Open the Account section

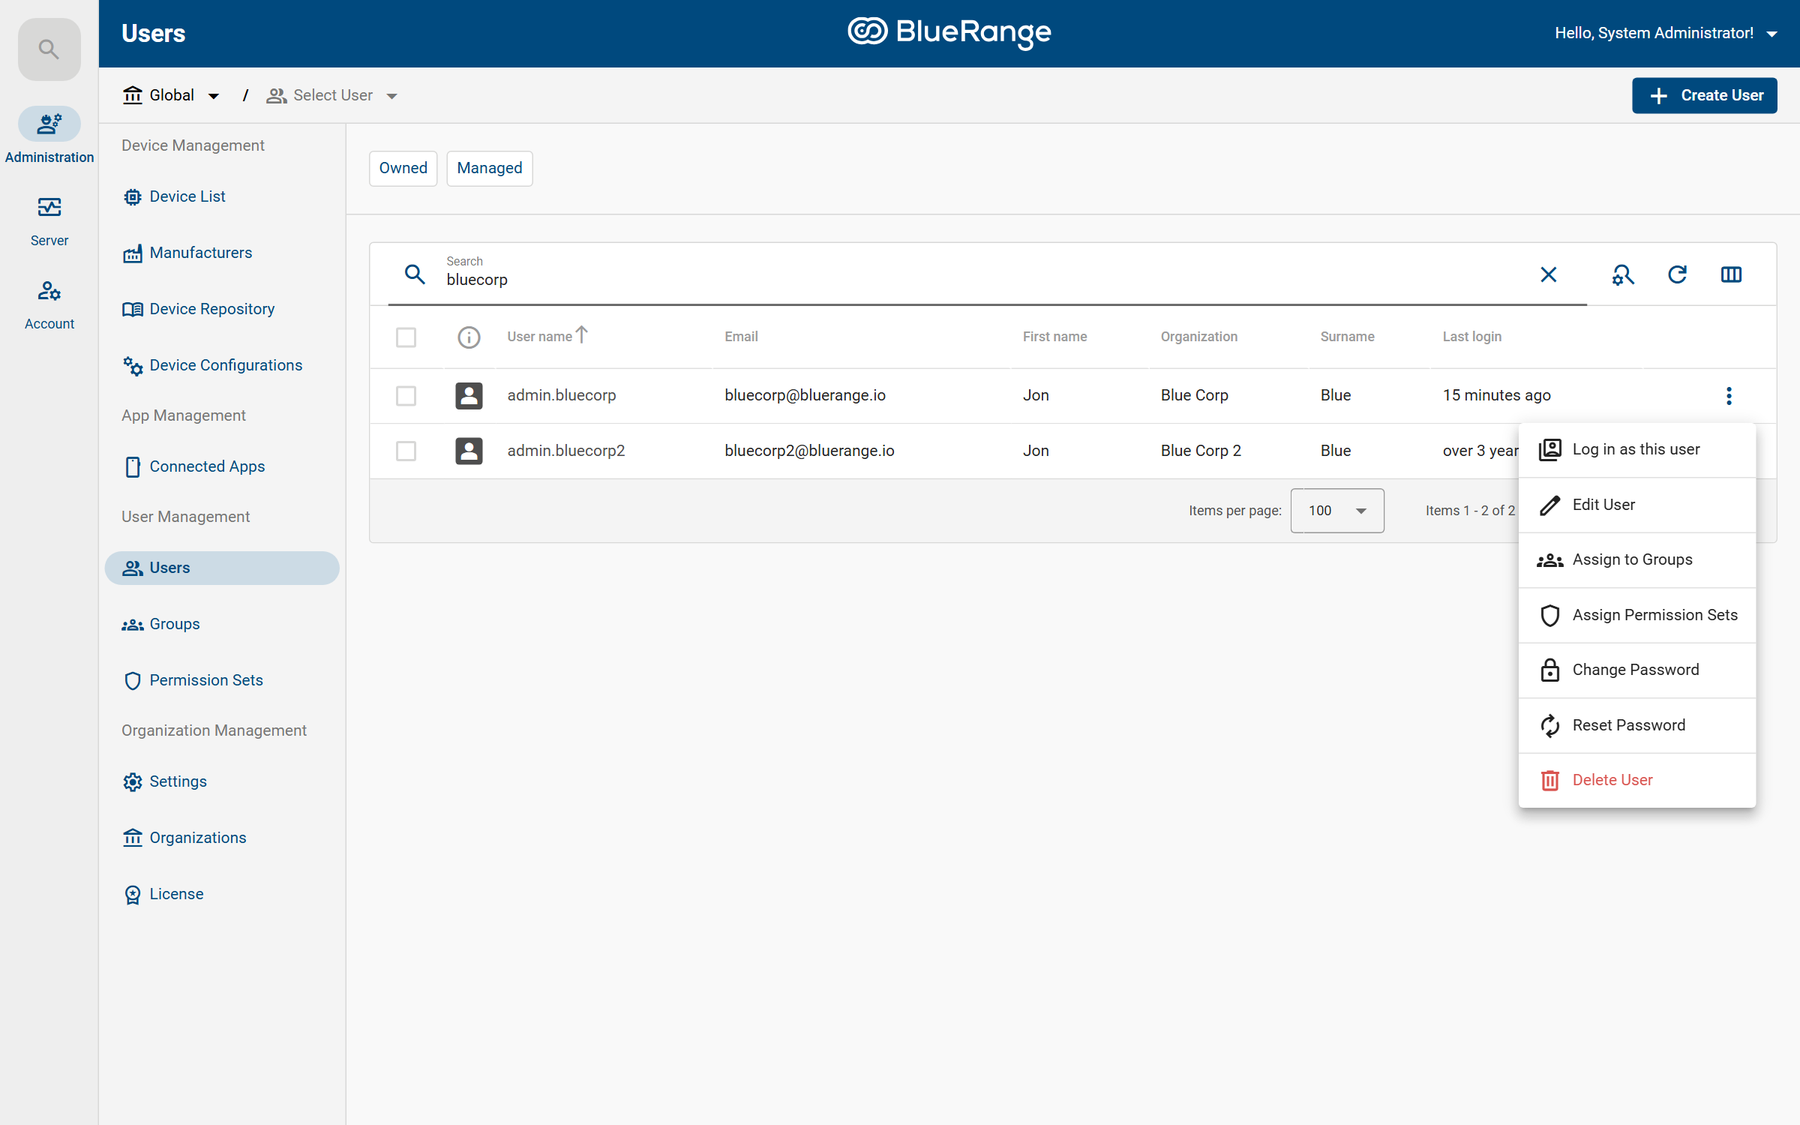pyautogui.click(x=49, y=304)
